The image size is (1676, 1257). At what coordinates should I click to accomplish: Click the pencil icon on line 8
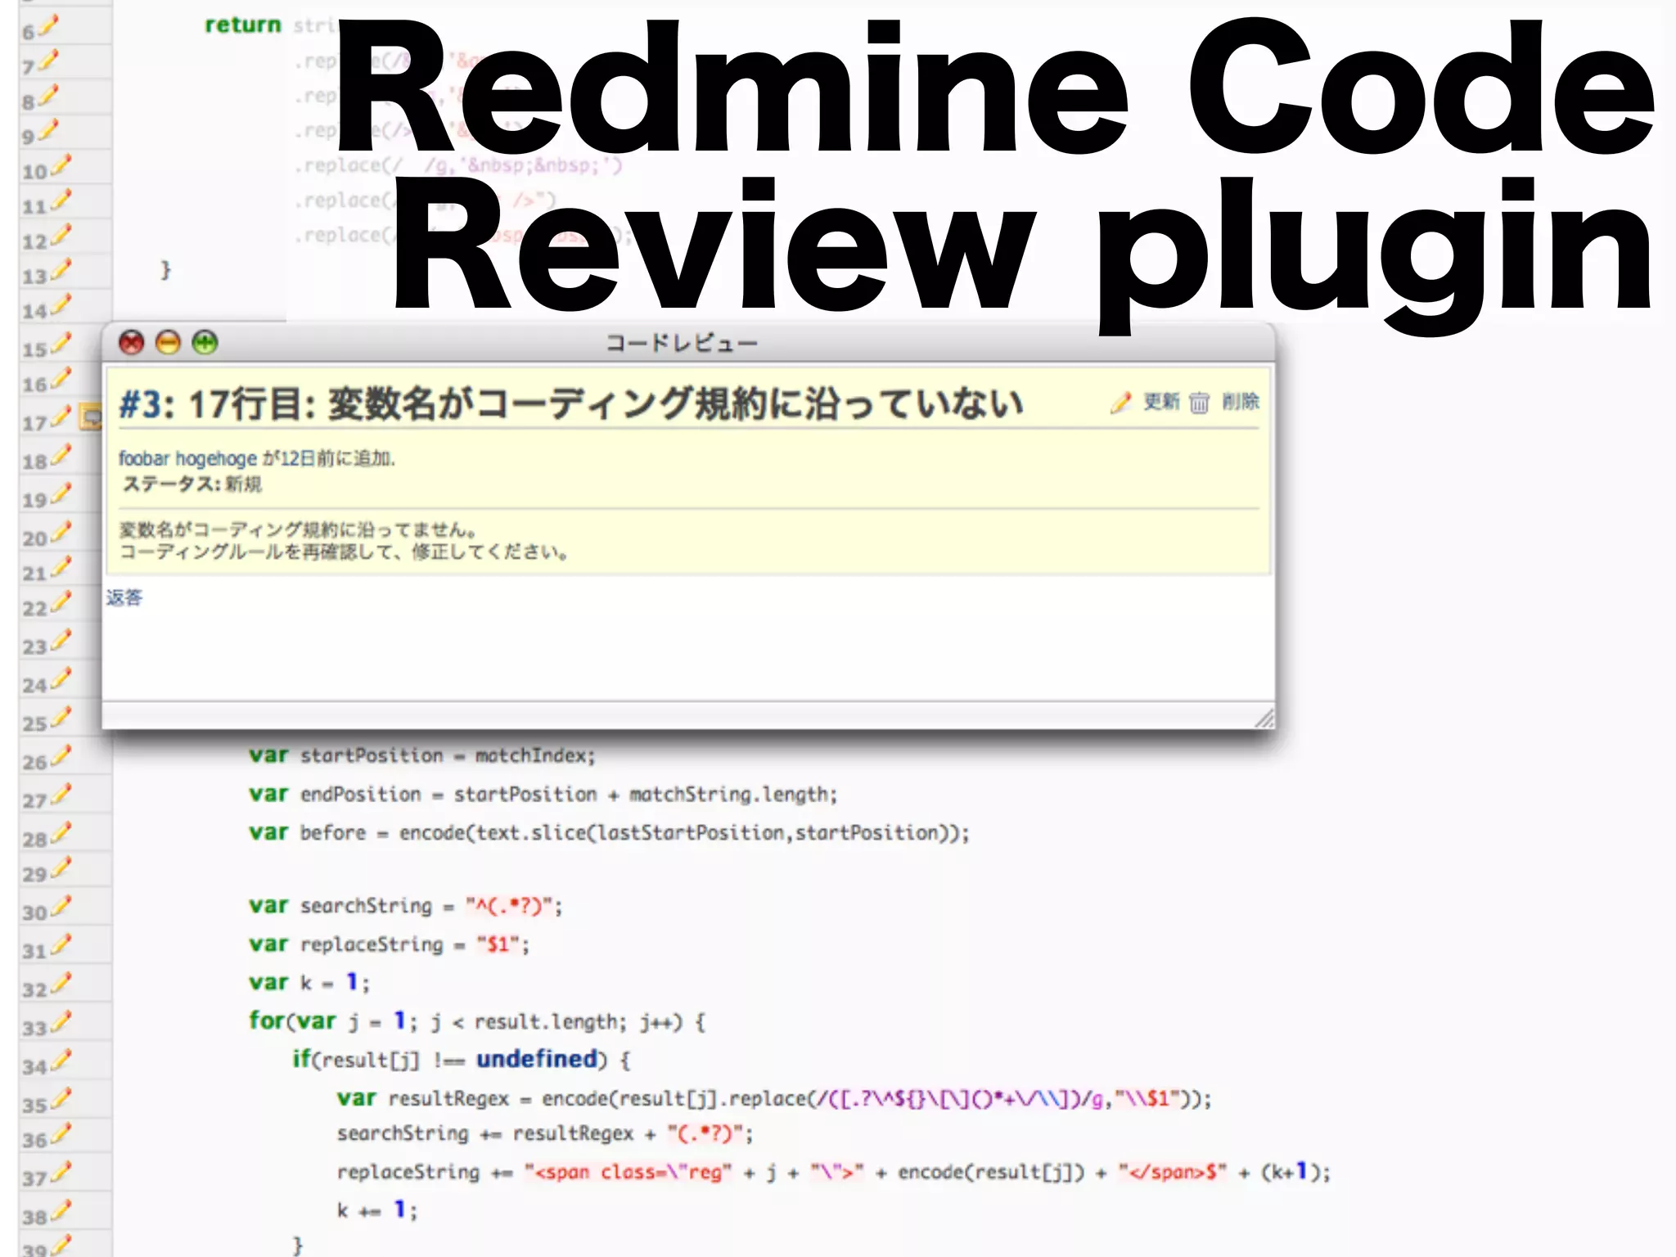pos(49,96)
